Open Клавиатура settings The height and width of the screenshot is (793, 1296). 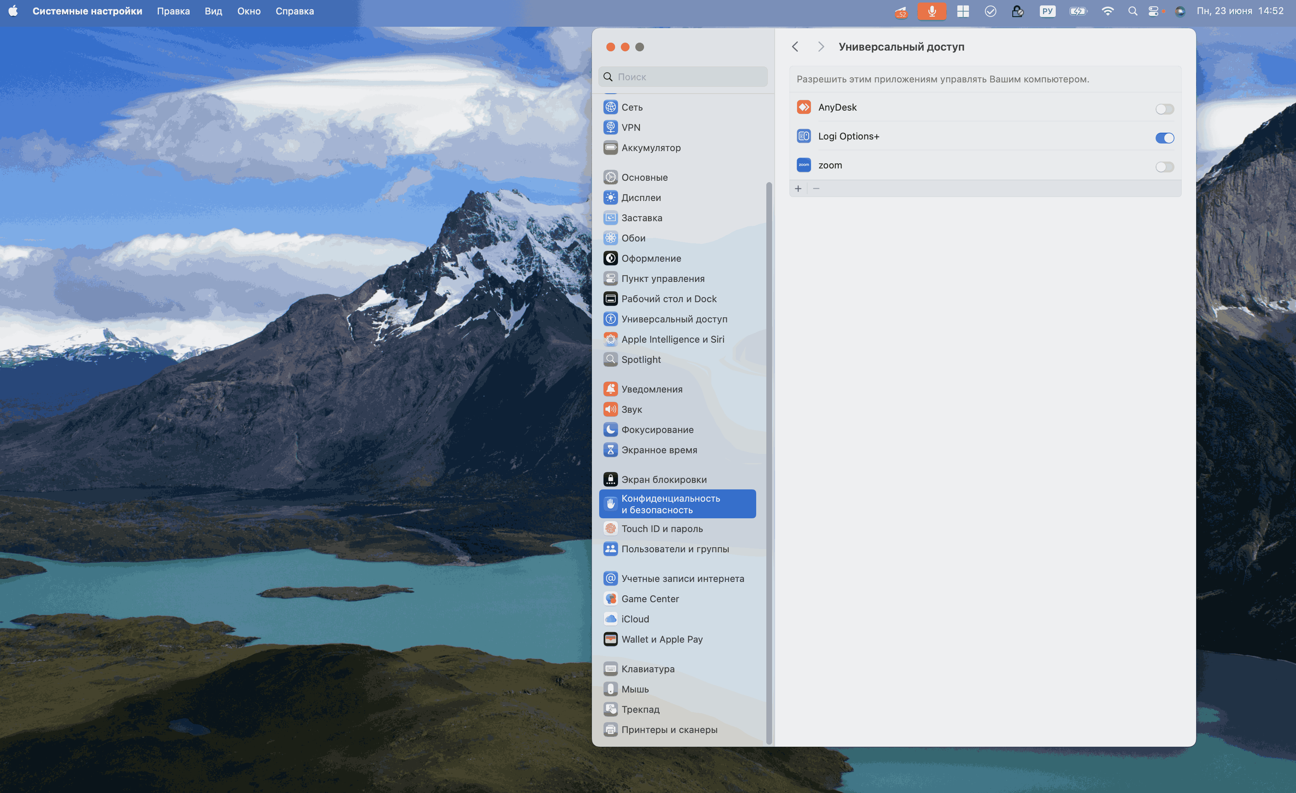(677, 669)
